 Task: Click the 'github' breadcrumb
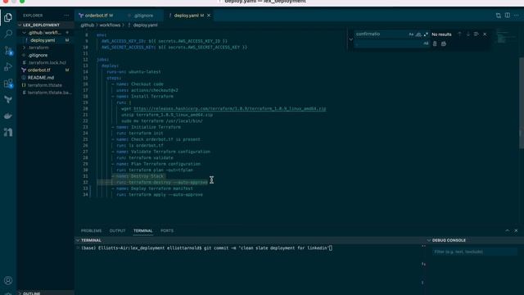pos(88,25)
